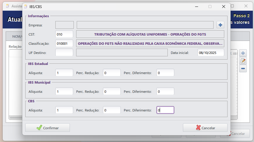Maximize the IBS/CBS dialog window
This screenshot has height=142, width=254.
[x=210, y=6]
